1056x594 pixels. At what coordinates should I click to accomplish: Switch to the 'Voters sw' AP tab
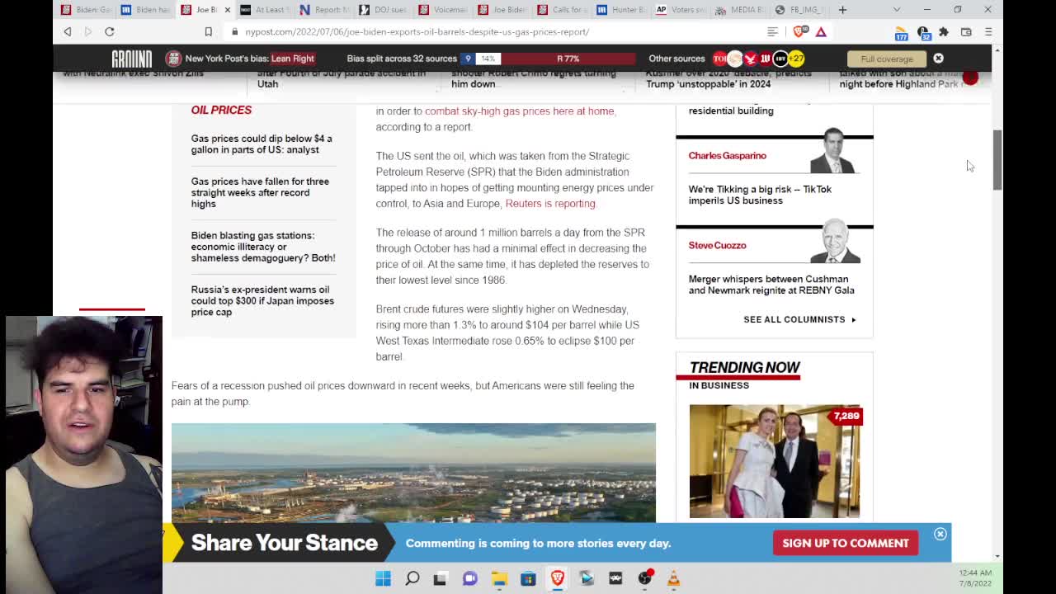tap(680, 10)
